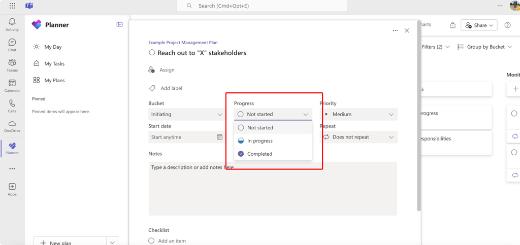Open task dialog more options ellipsis
Image resolution: width=520 pixels, height=245 pixels.
395,30
